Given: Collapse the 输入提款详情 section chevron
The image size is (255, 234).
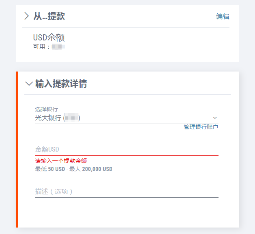Looking at the screenshot, I should point(29,84).
